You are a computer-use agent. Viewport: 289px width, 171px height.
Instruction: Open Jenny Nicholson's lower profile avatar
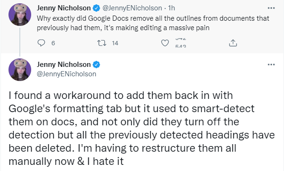tap(20, 70)
